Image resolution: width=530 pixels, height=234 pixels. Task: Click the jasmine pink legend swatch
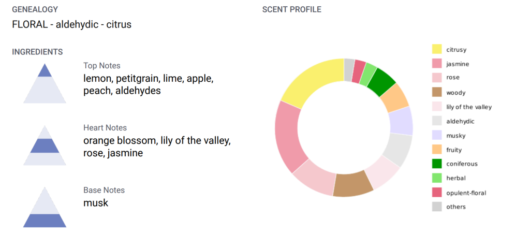[437, 64]
